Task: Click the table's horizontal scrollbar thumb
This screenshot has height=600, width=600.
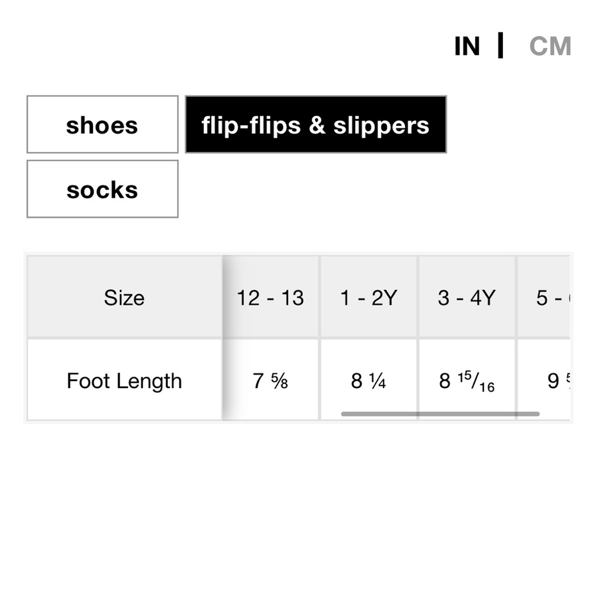Action: [440, 414]
